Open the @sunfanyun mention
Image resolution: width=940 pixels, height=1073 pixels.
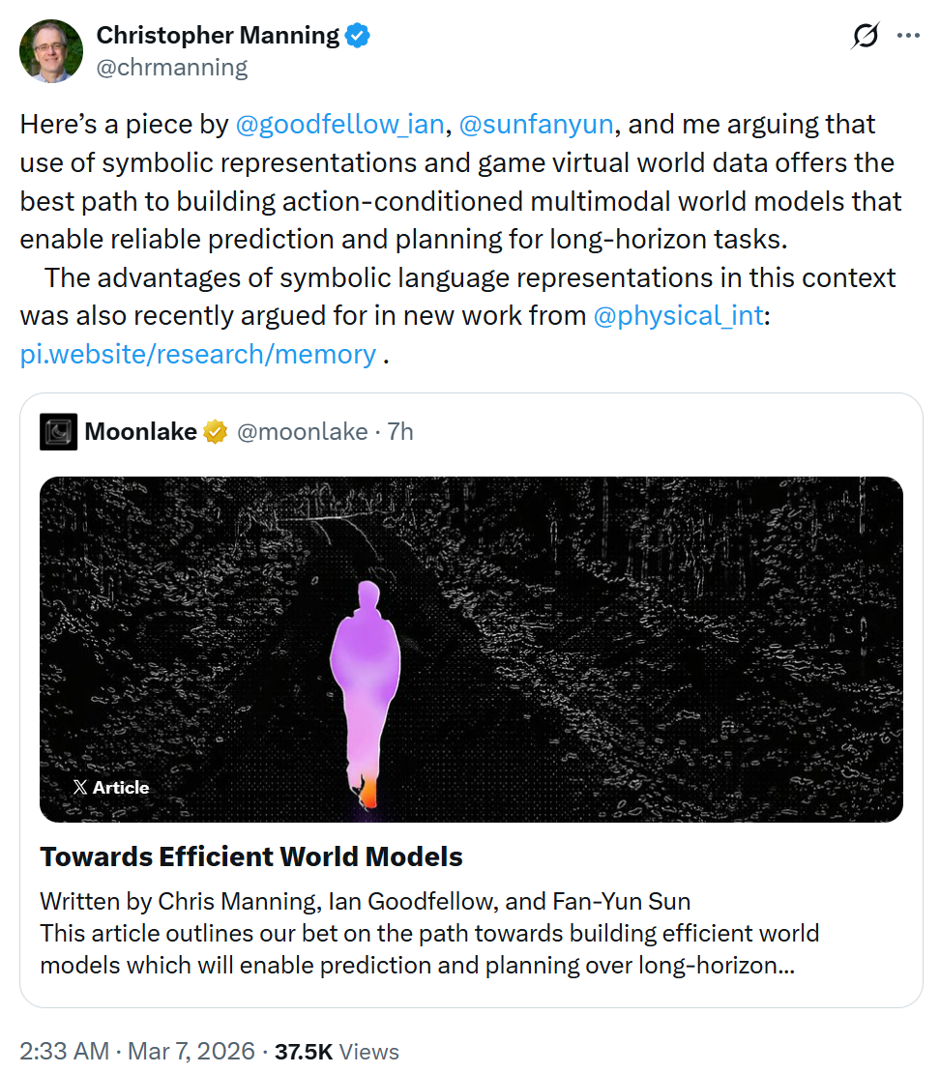point(538,124)
